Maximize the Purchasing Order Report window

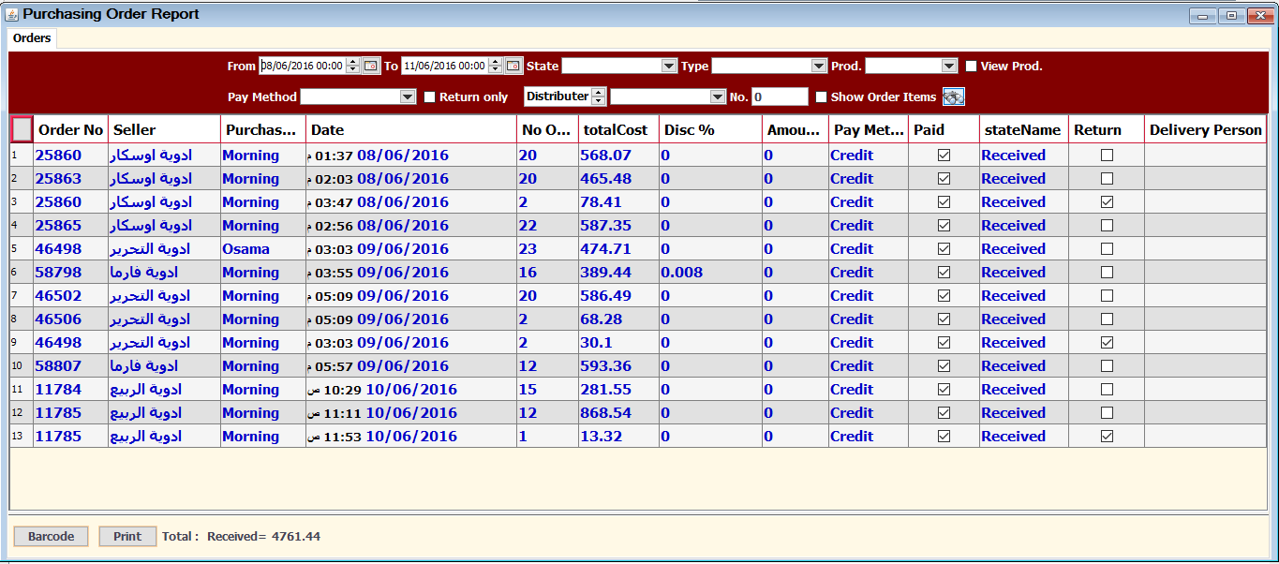(x=1231, y=16)
